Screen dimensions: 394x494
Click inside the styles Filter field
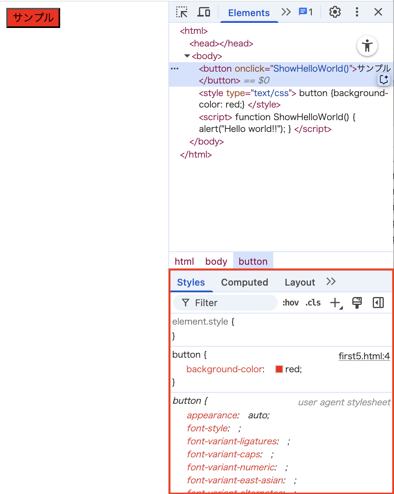[x=224, y=303]
